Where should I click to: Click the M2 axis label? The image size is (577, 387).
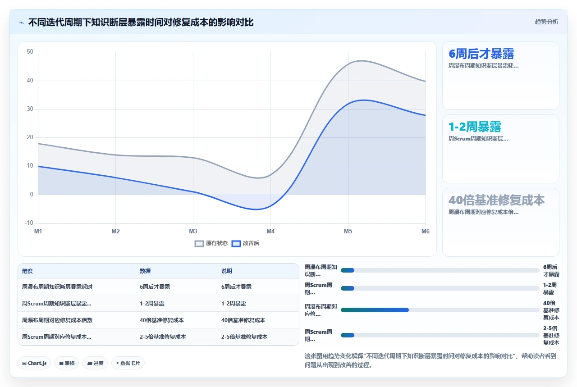(x=115, y=231)
